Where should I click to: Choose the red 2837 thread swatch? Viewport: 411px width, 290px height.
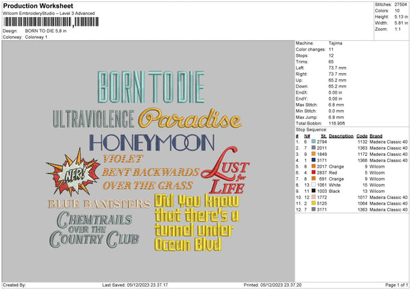pos(314,172)
